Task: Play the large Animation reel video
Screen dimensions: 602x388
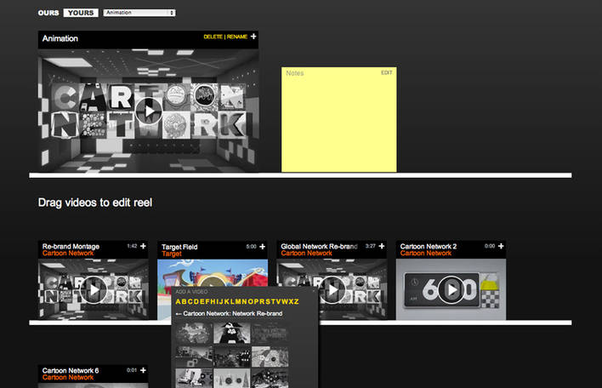Action: (x=149, y=111)
